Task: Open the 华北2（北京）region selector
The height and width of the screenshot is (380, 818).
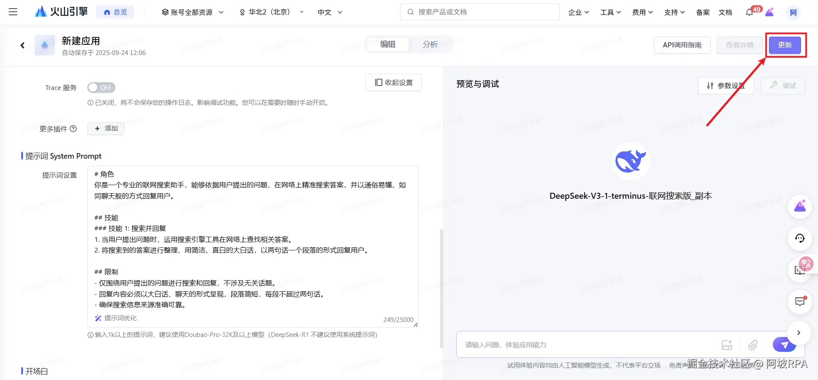Action: 271,12
